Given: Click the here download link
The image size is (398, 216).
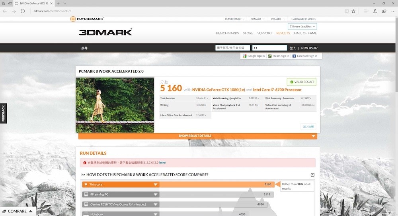Looking at the screenshot, I should pyautogui.click(x=162, y=163).
